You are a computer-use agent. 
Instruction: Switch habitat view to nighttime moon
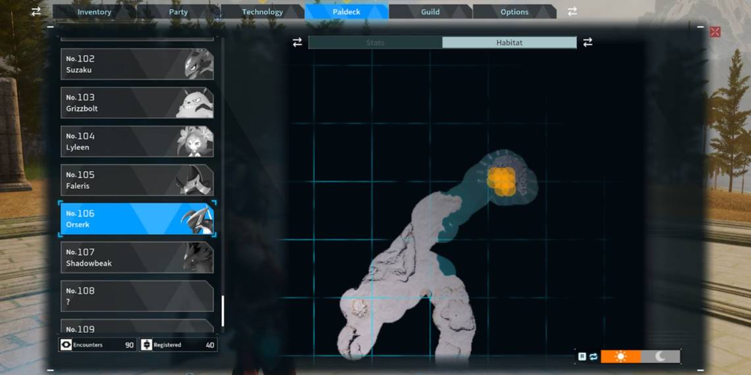point(660,357)
